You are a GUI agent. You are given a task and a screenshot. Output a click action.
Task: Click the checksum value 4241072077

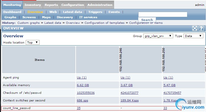pyautogui.click(x=129, y=93)
